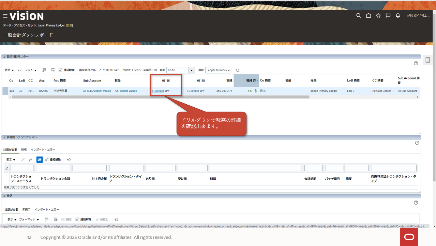Screen dimensions: 436x246
Task: Open the Watchlist flag icon
Action: coord(388,16)
